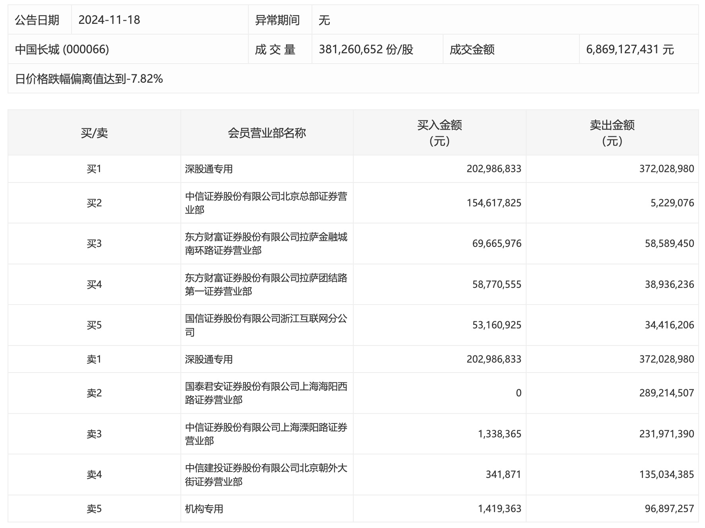
Task: Click buy amount 341,871
Action: 504,475
